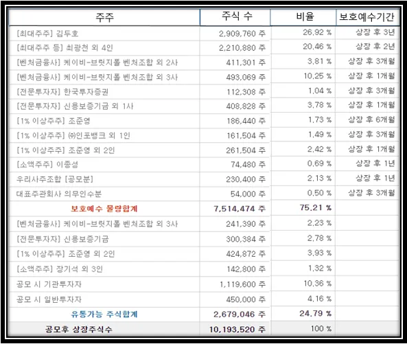Click the 100 % ratio cell
This screenshot has height=344, width=407.
point(321,329)
